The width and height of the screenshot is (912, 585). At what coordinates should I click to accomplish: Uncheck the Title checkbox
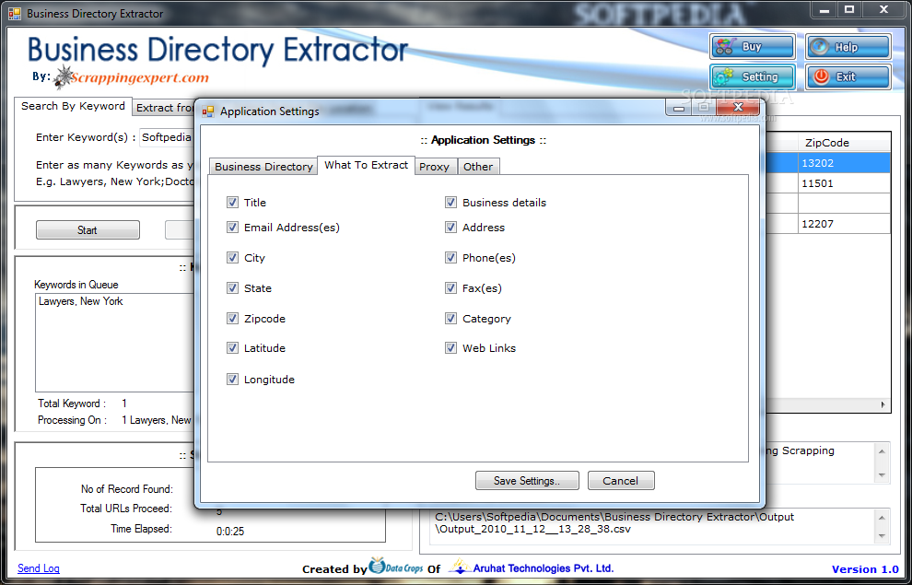pos(233,203)
